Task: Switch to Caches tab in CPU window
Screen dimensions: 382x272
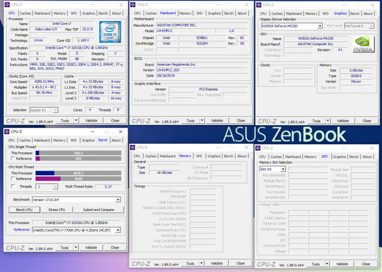Action: [x=25, y=13]
